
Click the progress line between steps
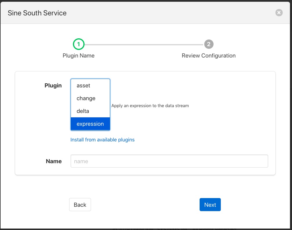pos(144,45)
